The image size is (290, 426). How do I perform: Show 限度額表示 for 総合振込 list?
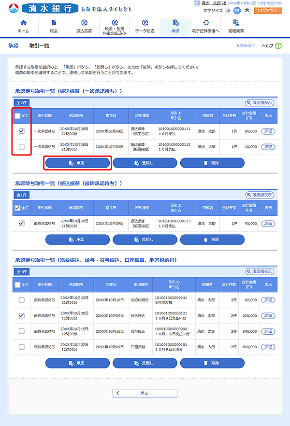(260, 272)
